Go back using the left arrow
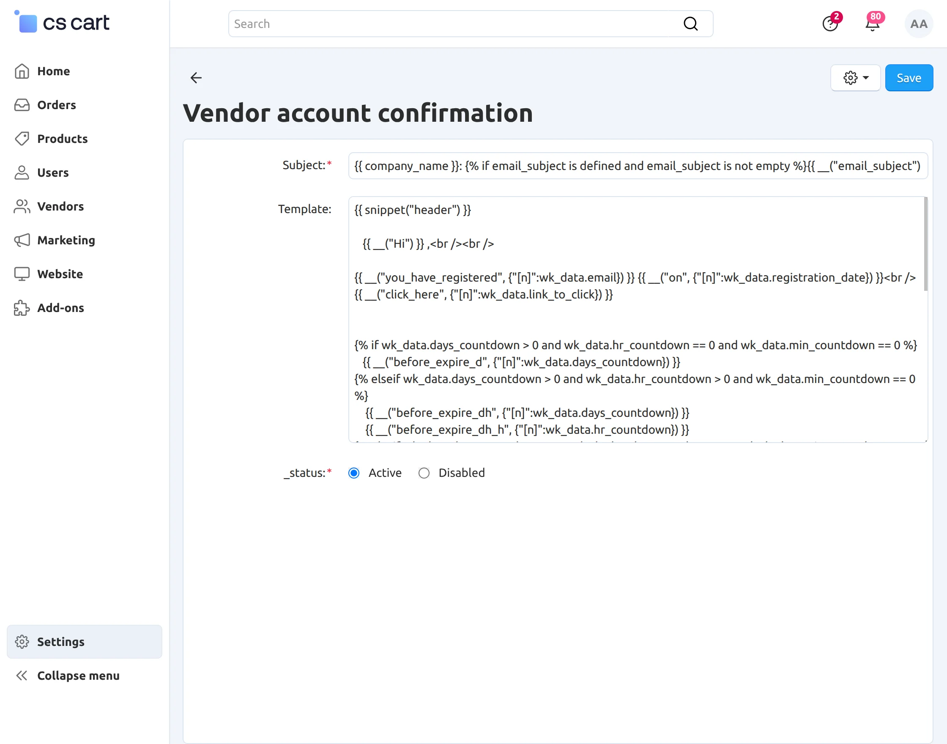The width and height of the screenshot is (947, 744). click(x=196, y=78)
